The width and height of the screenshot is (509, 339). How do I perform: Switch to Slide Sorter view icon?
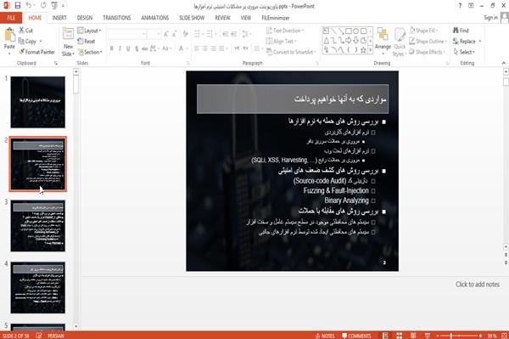pos(399,336)
